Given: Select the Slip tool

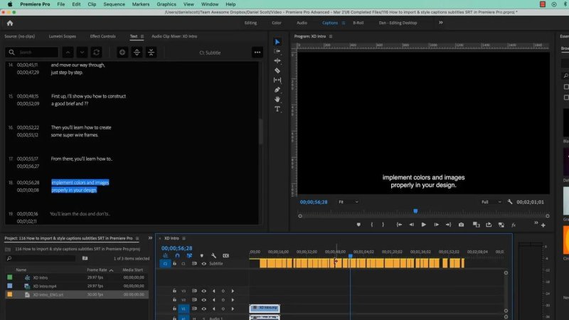Looking at the screenshot, I should click(277, 80).
